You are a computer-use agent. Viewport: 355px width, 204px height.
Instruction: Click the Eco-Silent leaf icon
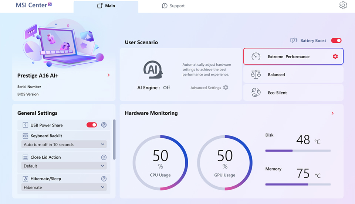click(256, 93)
